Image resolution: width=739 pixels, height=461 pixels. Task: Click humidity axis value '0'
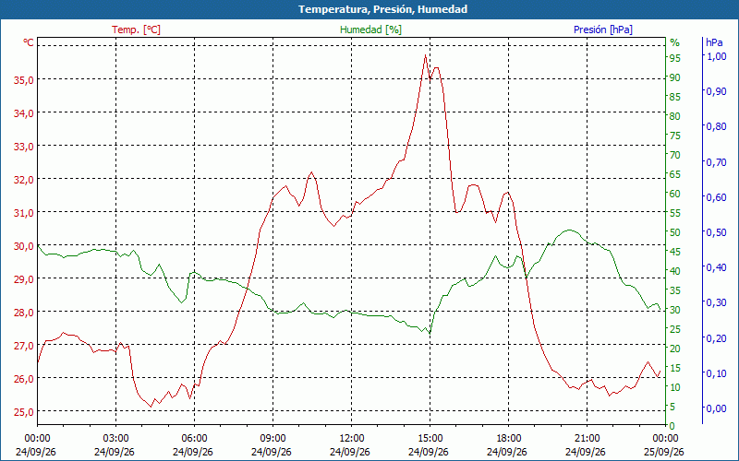(x=672, y=426)
